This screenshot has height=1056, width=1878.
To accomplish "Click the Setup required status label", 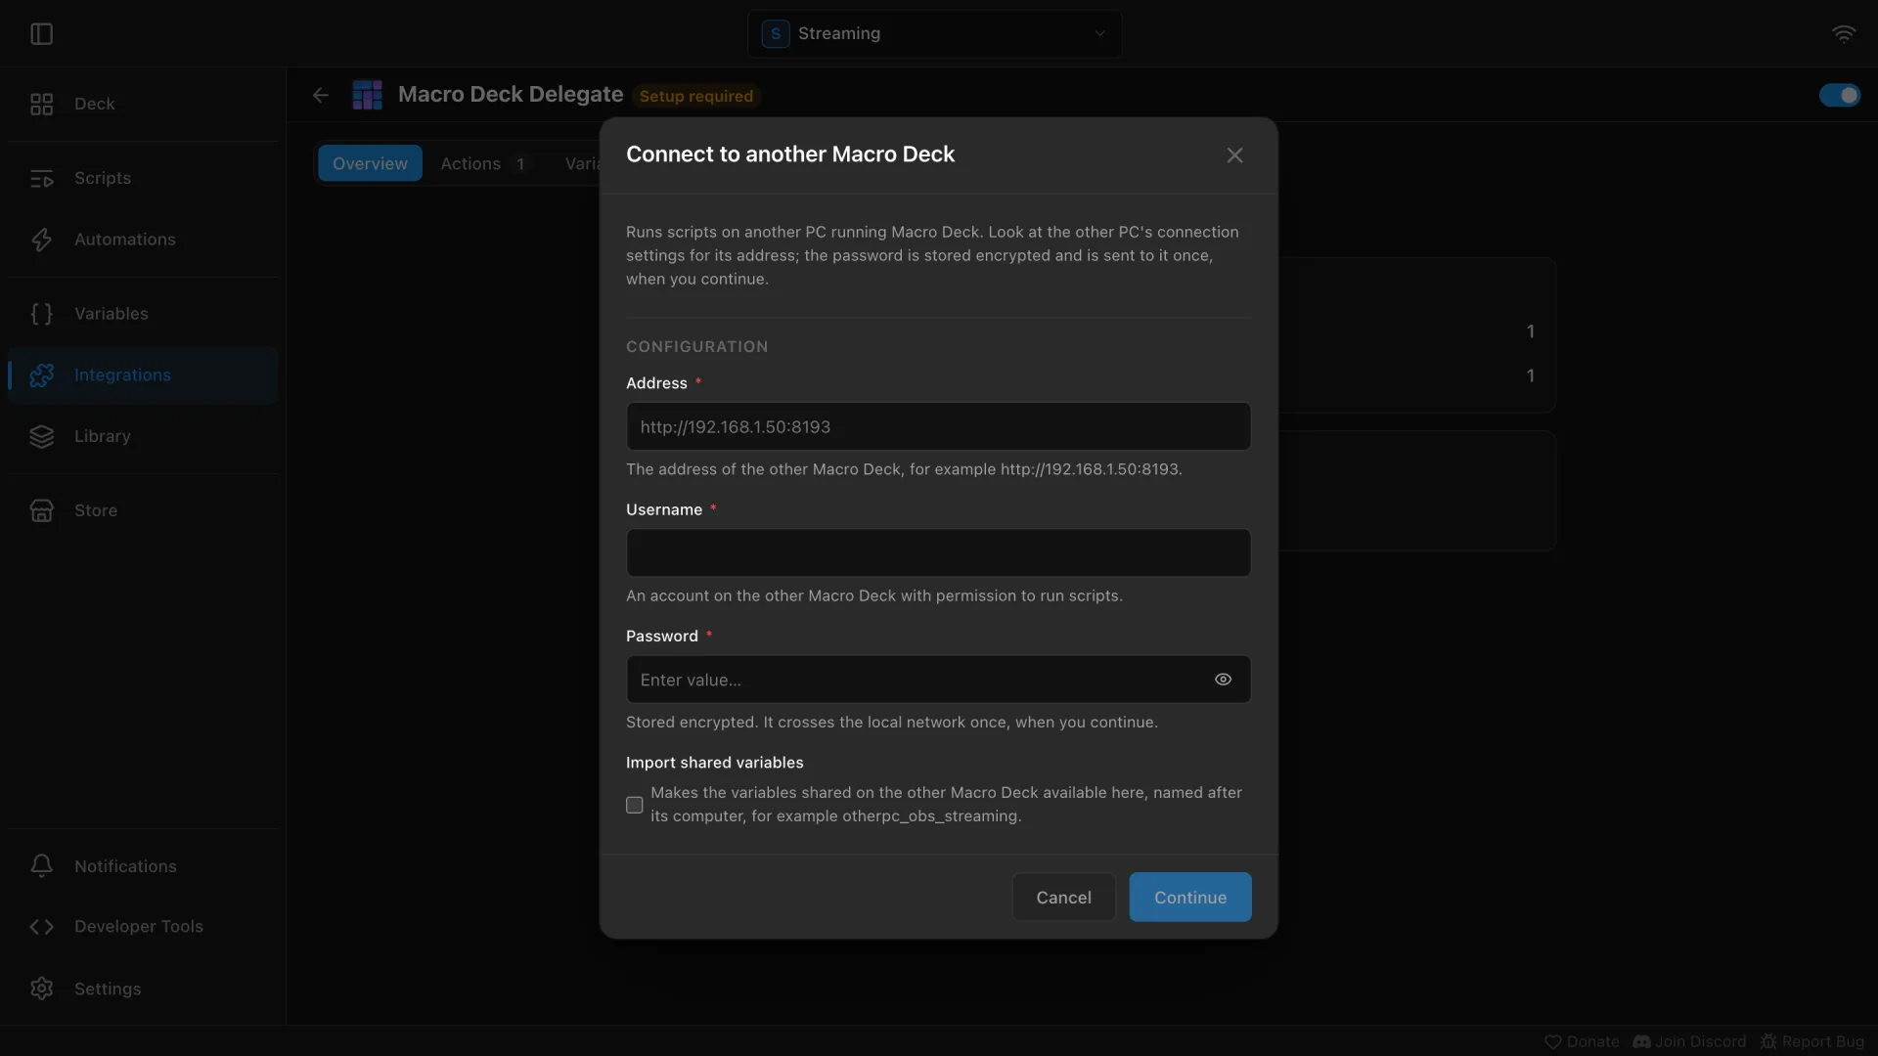I will point(696,96).
